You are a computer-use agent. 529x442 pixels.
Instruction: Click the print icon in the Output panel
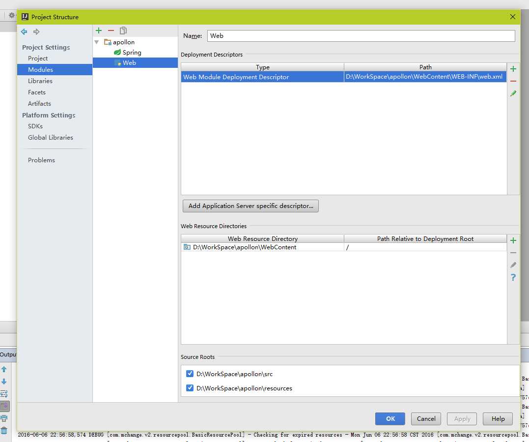click(4, 418)
